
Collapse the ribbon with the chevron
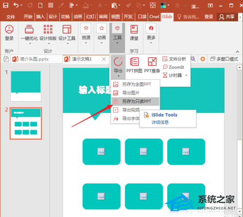(x=237, y=52)
